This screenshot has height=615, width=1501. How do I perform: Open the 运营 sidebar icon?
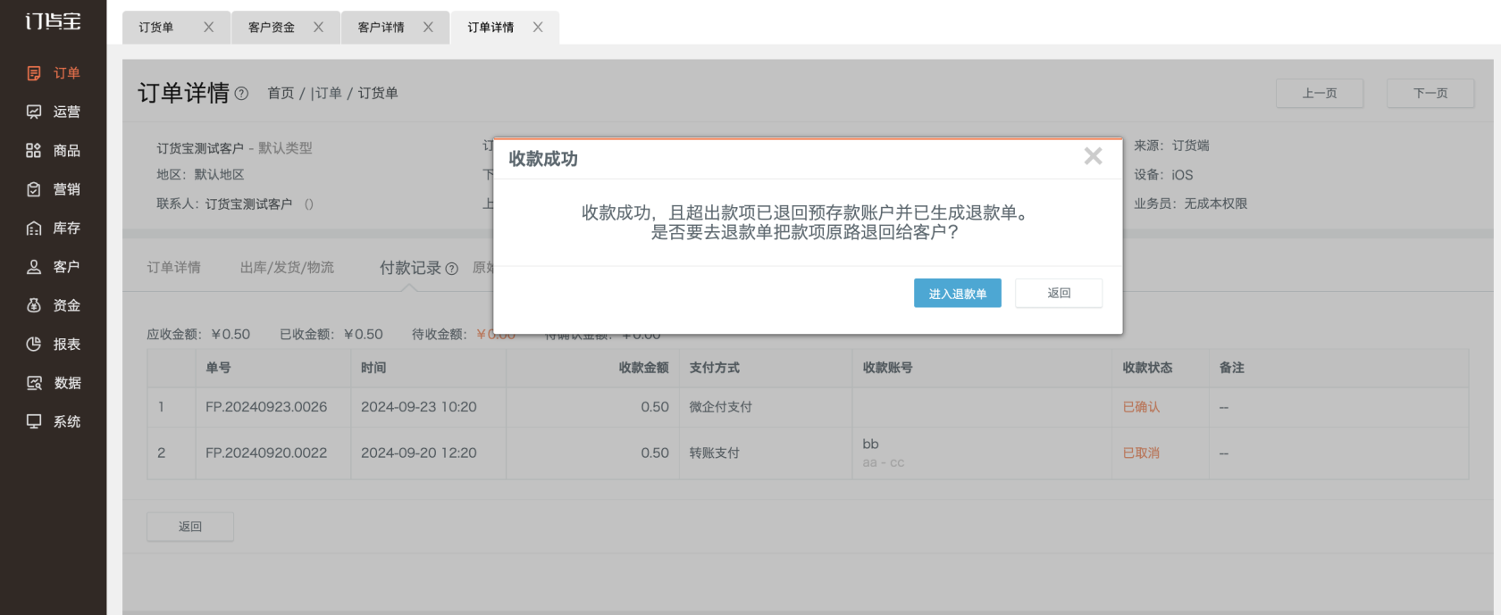[x=34, y=112]
